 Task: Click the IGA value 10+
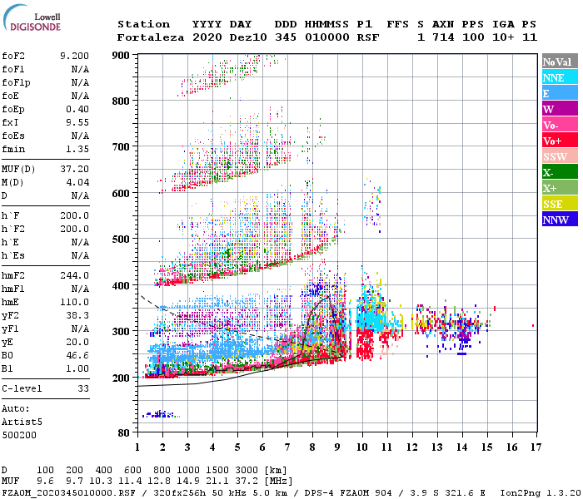[x=503, y=37]
